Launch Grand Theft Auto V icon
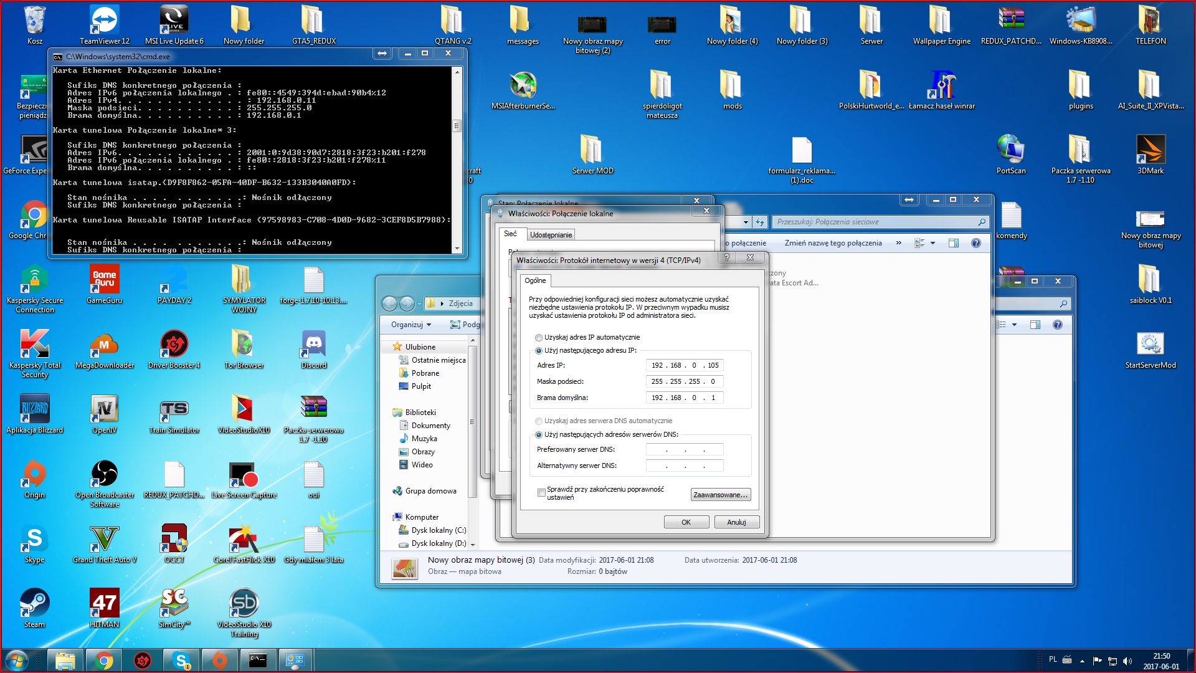 (x=105, y=543)
